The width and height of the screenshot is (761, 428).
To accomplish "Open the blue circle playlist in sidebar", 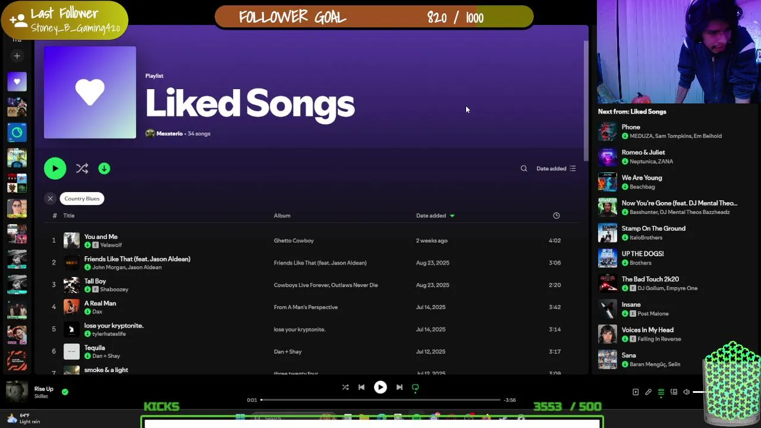I will pos(17,133).
